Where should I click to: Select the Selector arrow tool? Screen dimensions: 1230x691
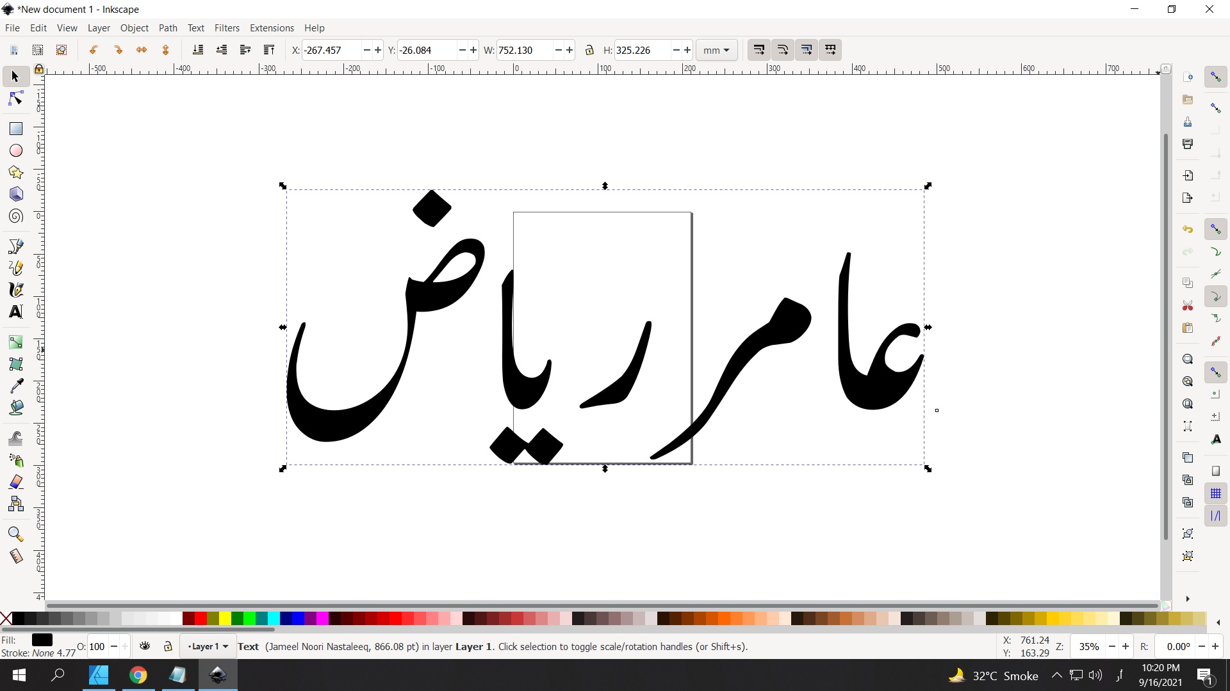point(15,77)
